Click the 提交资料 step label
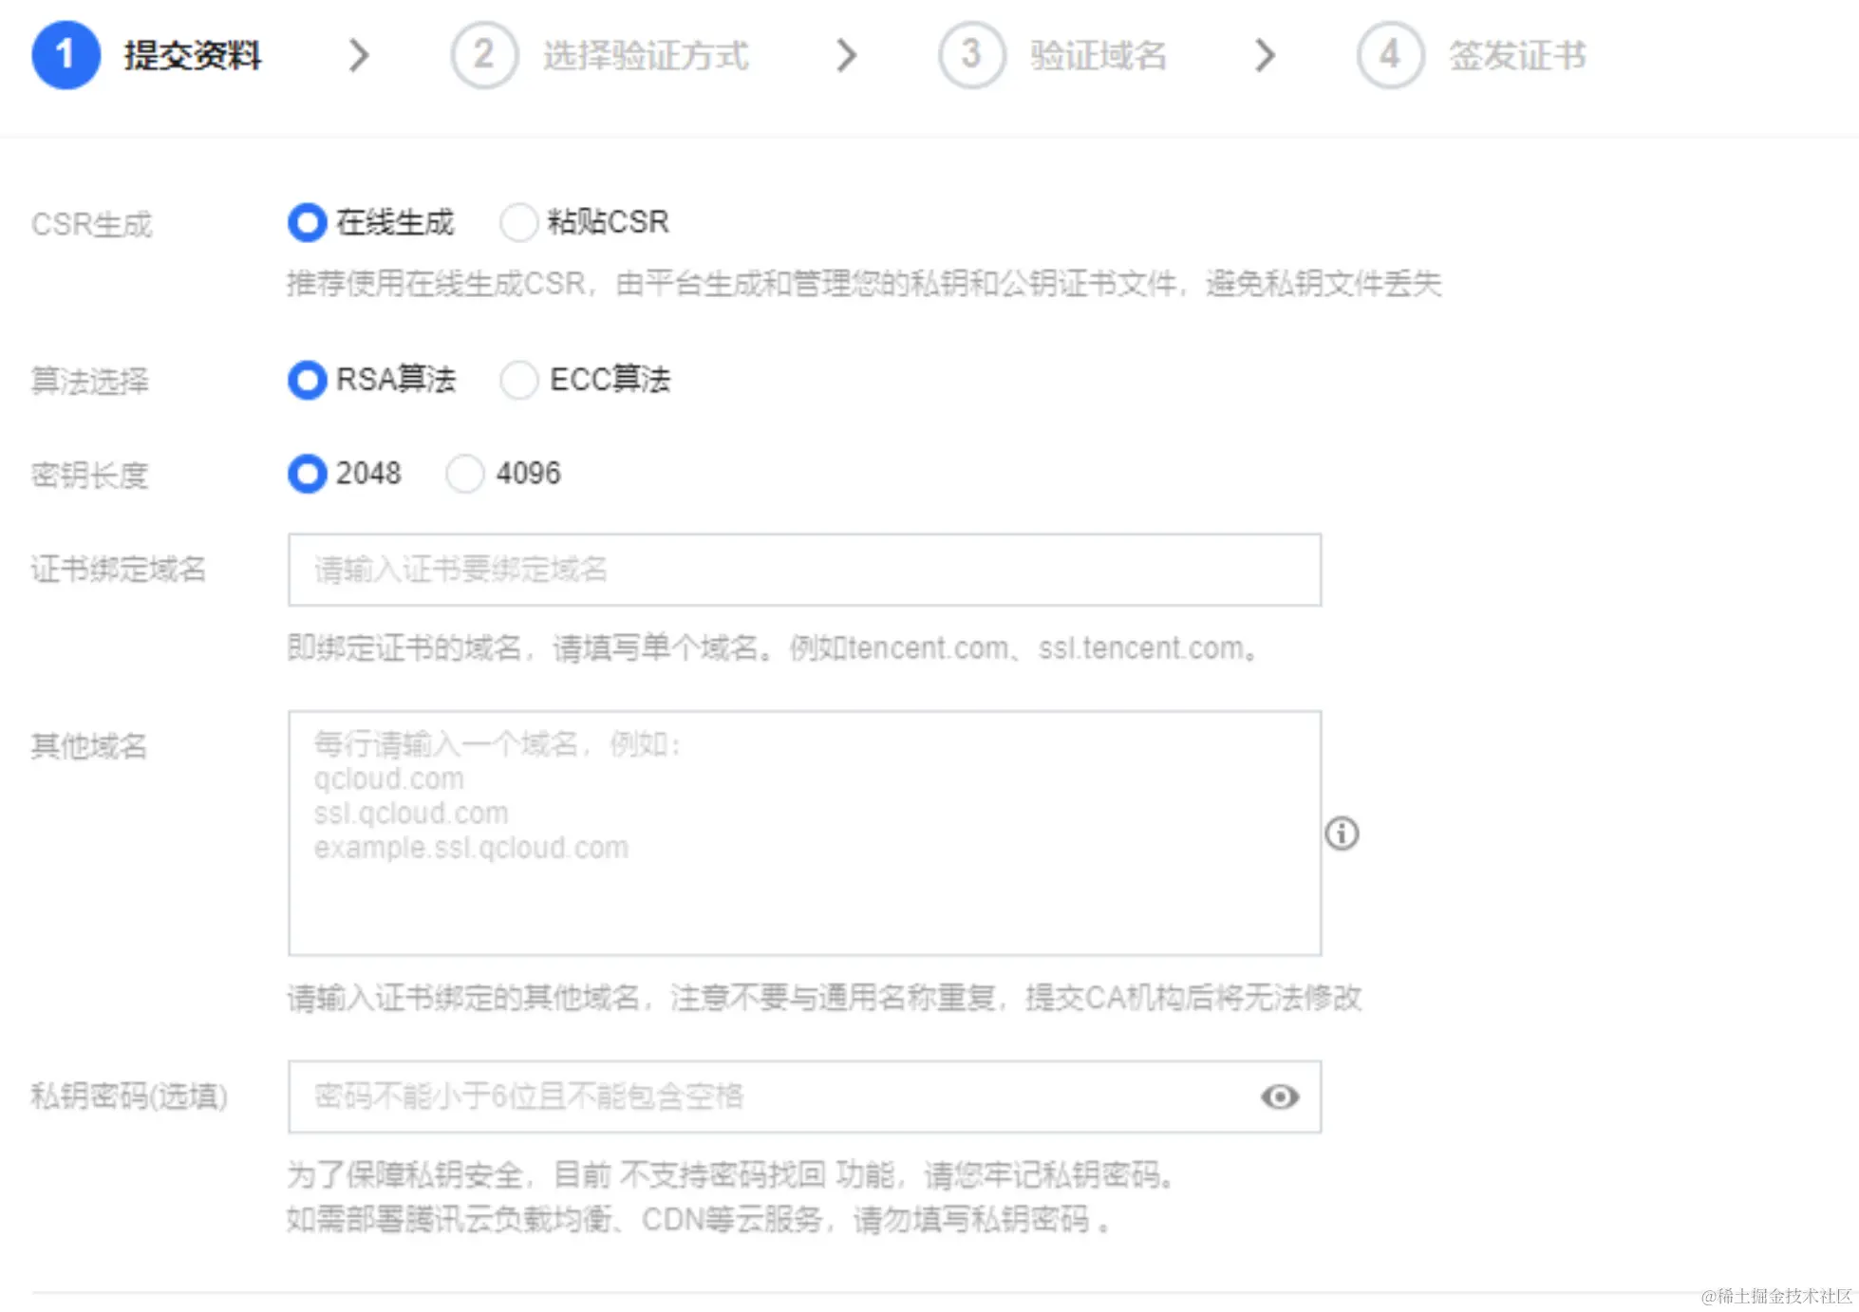Viewport: 1859px width, 1312px height. [193, 55]
